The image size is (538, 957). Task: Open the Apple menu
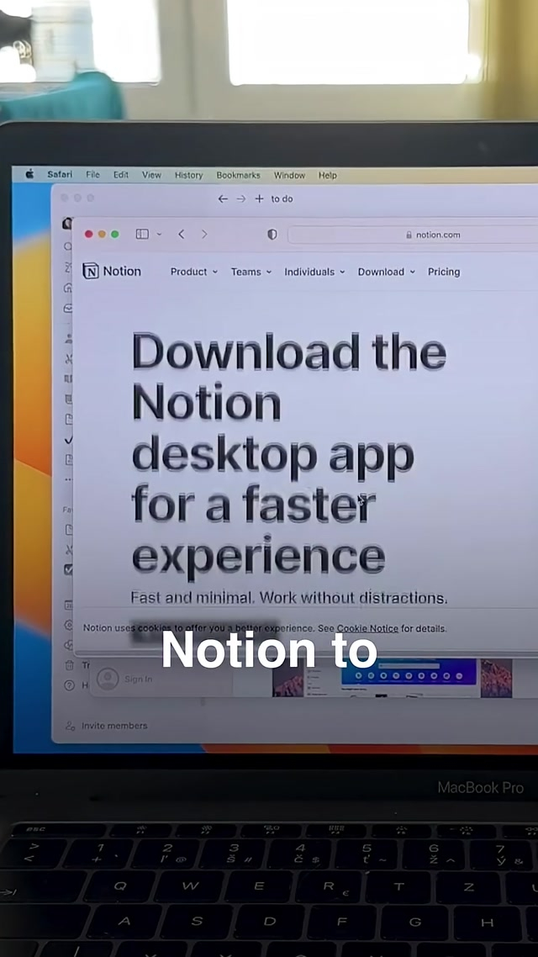29,175
